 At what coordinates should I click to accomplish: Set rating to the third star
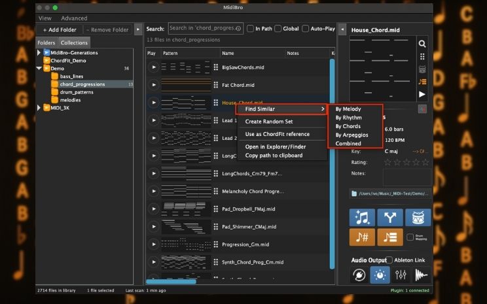point(406,162)
